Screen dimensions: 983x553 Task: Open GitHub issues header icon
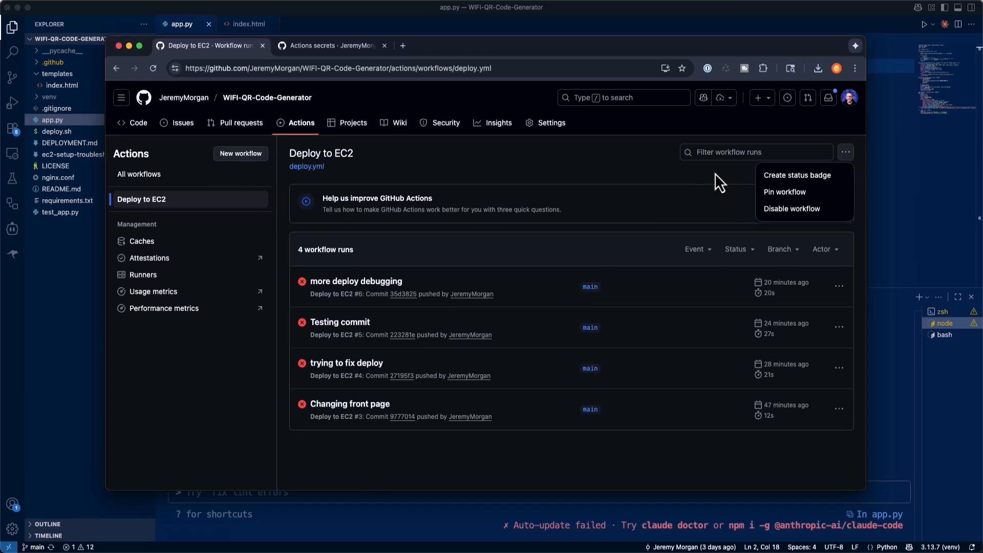[x=787, y=98]
